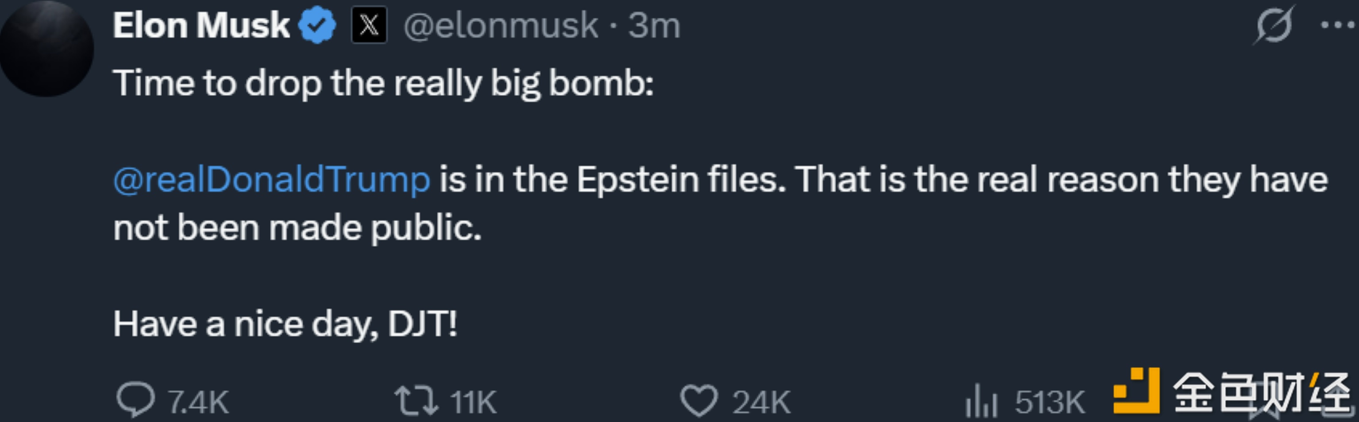
Task: Click the "Have a nice day, DJT!" text
Action: [285, 324]
